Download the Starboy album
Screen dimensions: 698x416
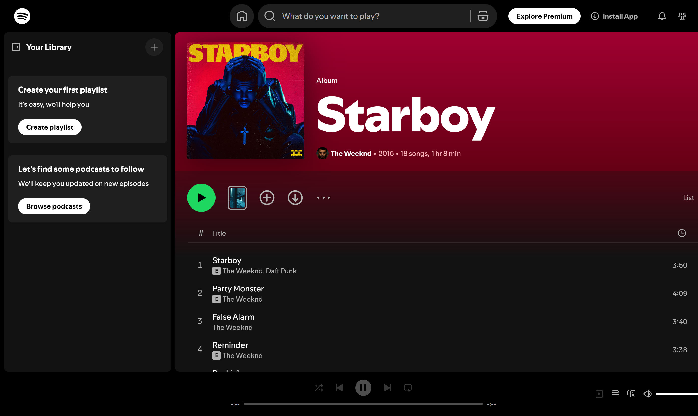[295, 198]
